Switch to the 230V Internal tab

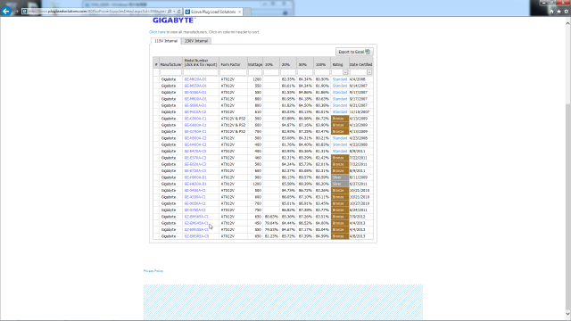[x=196, y=41]
